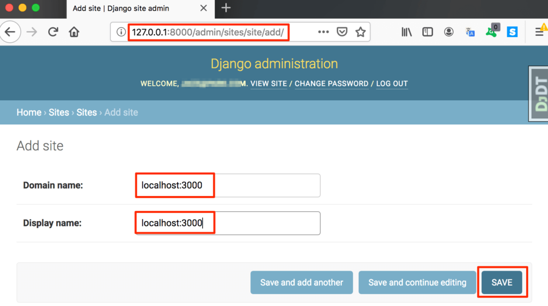Screen dimensions: 548x306
Task: Go back to the previous page
Action: click(10, 32)
